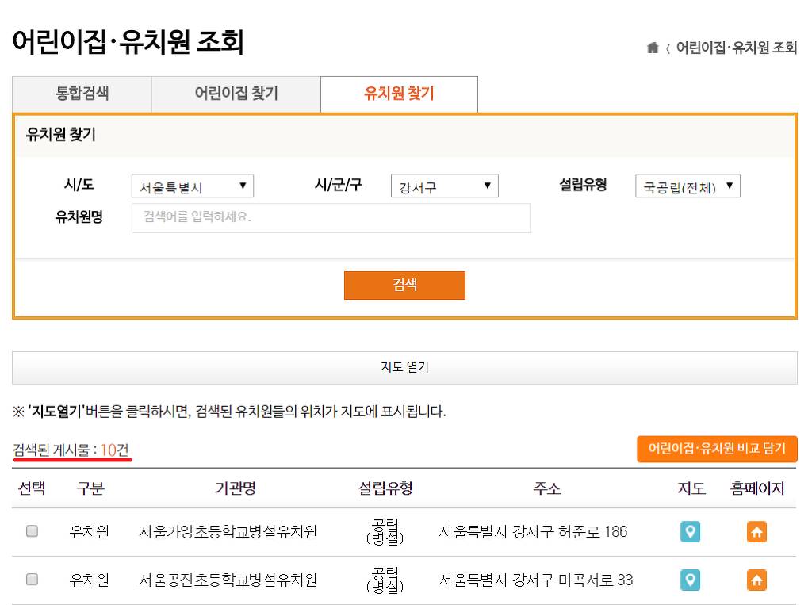Click the 유치원명 search input field
The height and width of the screenshot is (605, 812).
pyautogui.click(x=331, y=217)
